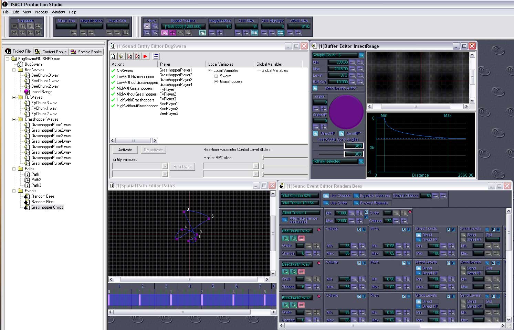Select InsectRange in the project tree
Viewport: 514px width, 330px height.
[42, 92]
